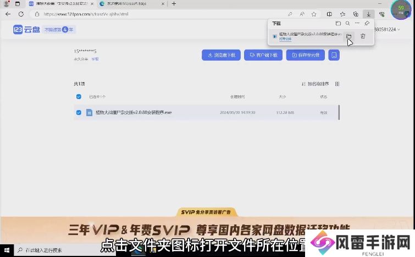Click the folder icon to show the downloaded file's location
The image size is (415, 257).
point(349,36)
